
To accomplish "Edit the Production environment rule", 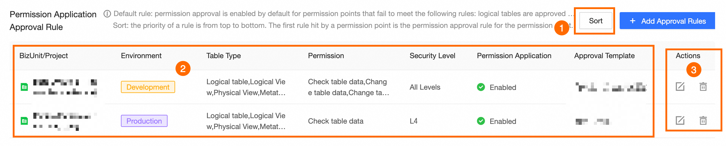I will [x=680, y=121].
